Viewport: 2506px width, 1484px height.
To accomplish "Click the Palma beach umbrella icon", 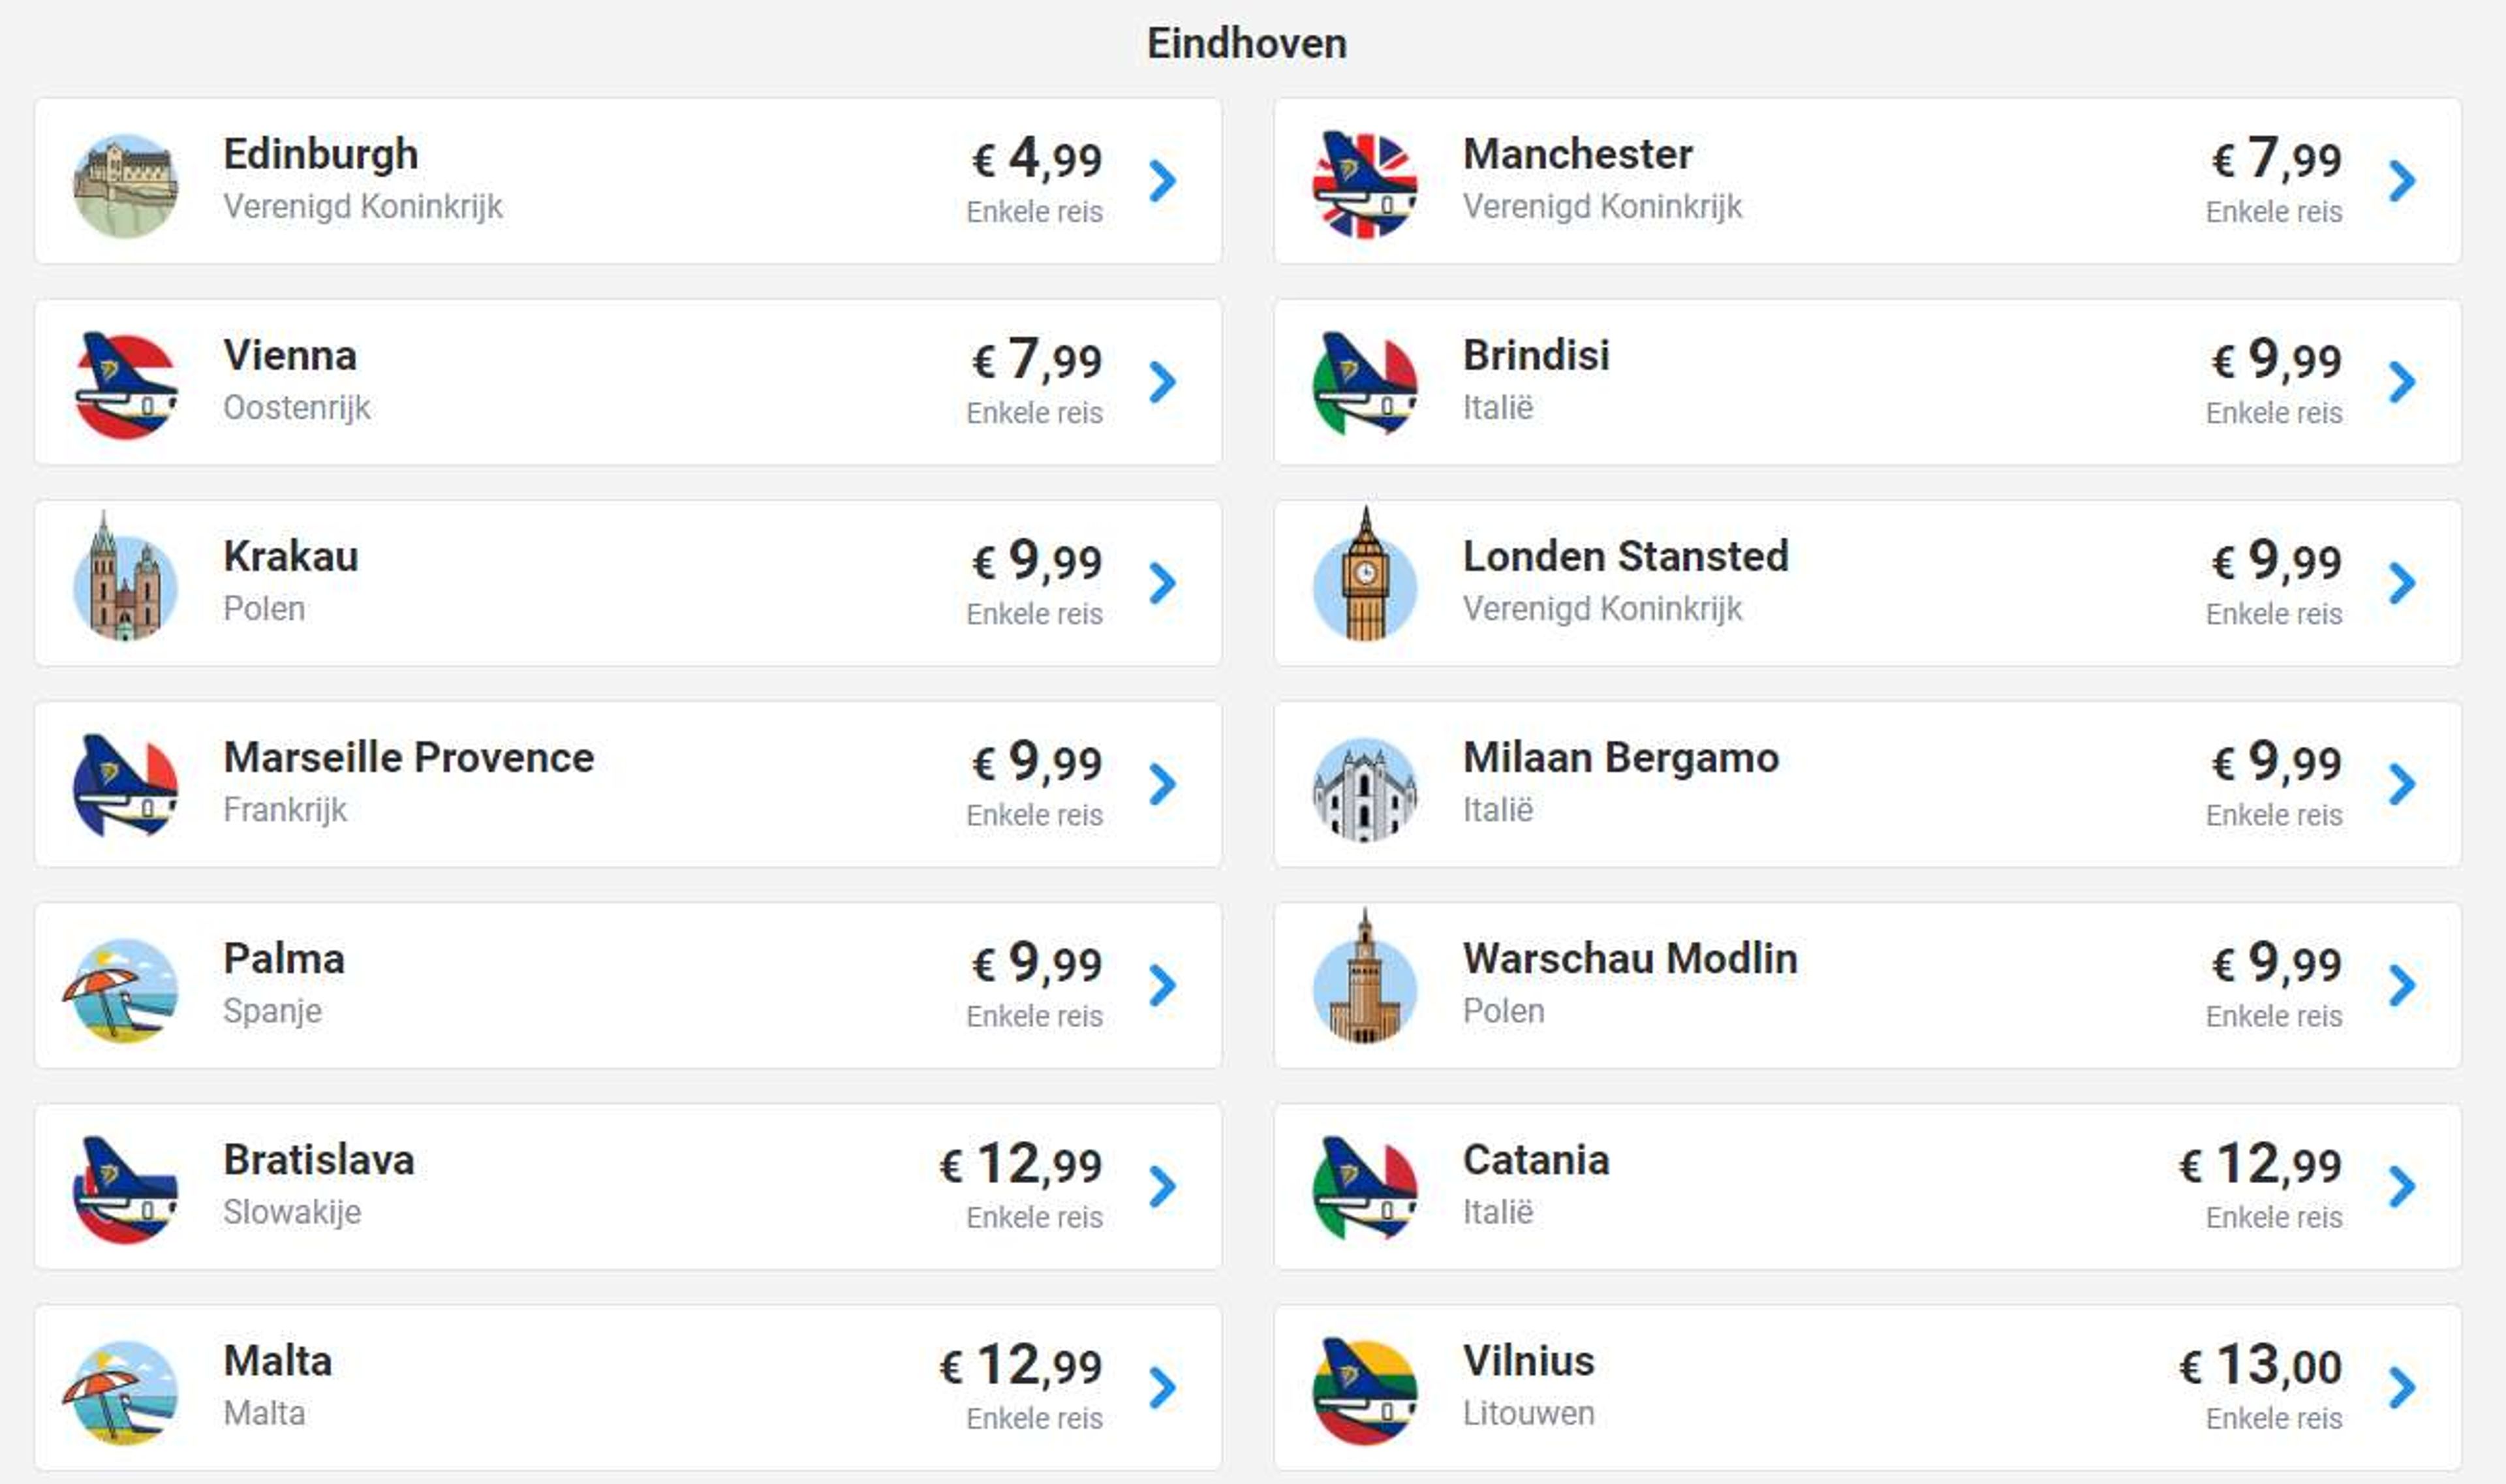I will tap(121, 990).
